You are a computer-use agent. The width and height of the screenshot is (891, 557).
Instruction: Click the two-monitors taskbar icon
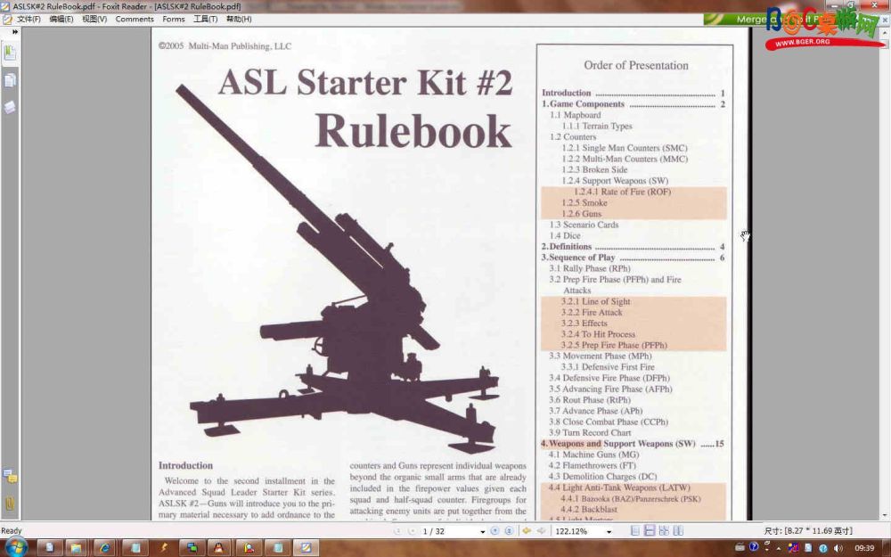click(192, 548)
